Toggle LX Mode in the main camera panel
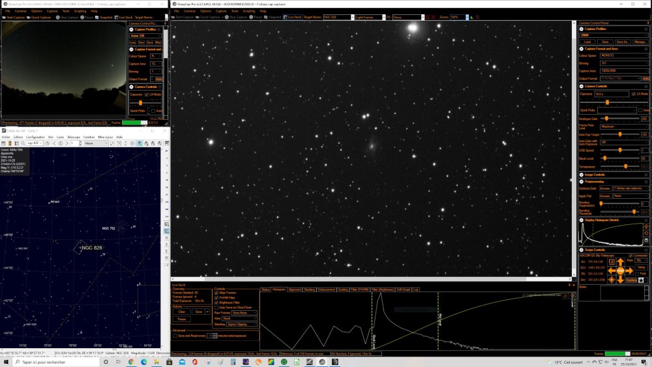The width and height of the screenshot is (652, 367). (634, 94)
